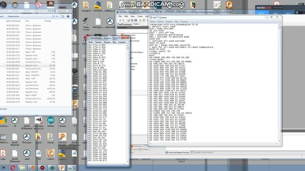Image resolution: width=305 pixels, height=171 pixels.
Task: Open Правка menu in the G-code Notepad window
Action: tap(161, 21)
